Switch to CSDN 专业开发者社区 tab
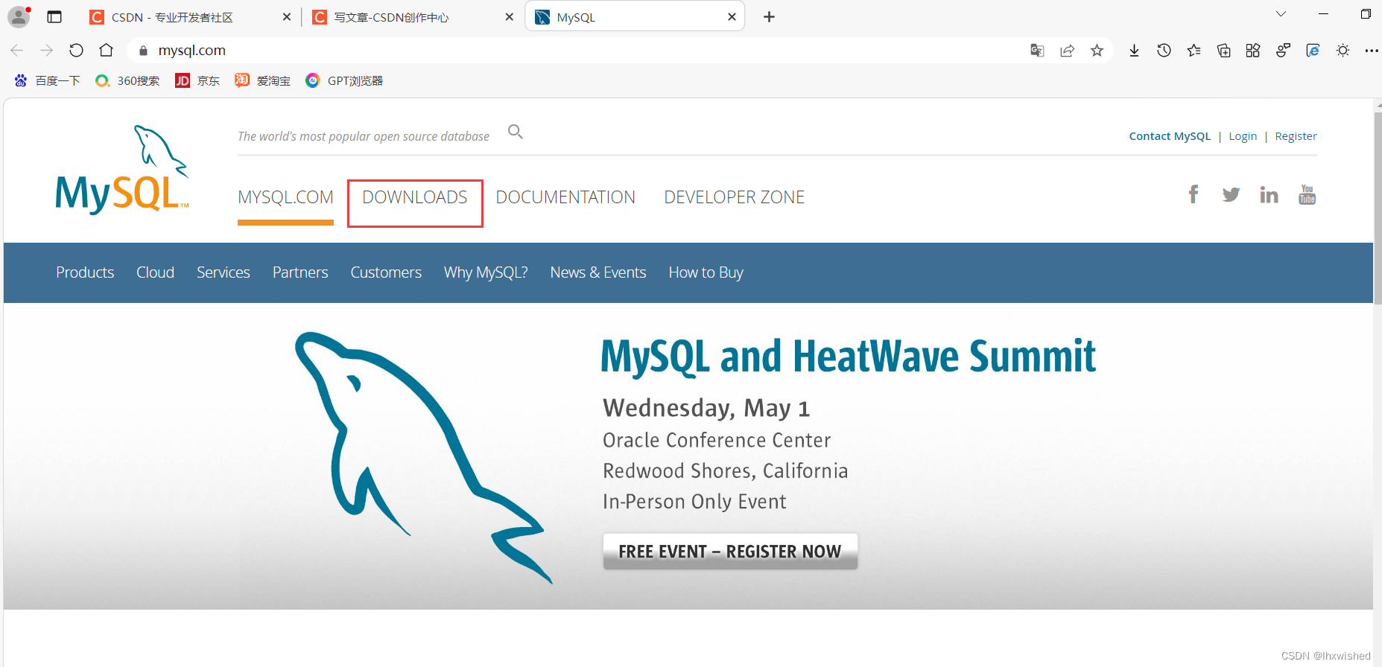The height and width of the screenshot is (667, 1382). 172,17
